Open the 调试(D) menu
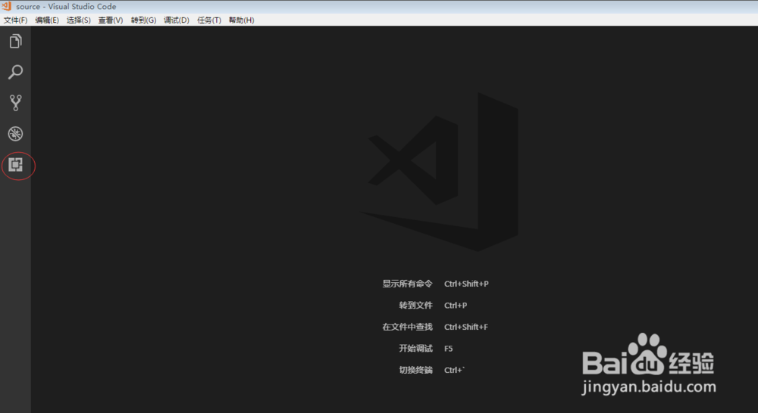 click(x=177, y=20)
